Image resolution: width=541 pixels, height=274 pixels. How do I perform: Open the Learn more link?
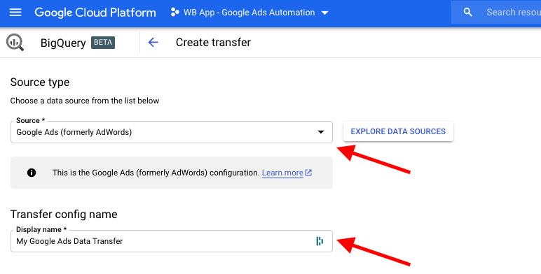point(282,173)
